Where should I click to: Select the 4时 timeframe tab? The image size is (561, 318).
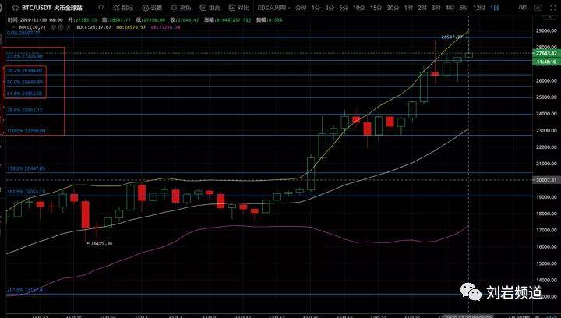click(450, 8)
